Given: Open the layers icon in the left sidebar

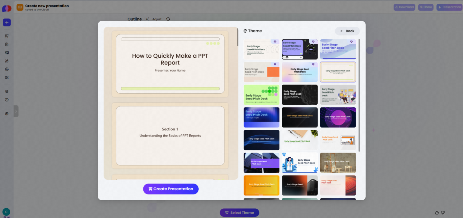Looking at the screenshot, I should pos(6,91).
